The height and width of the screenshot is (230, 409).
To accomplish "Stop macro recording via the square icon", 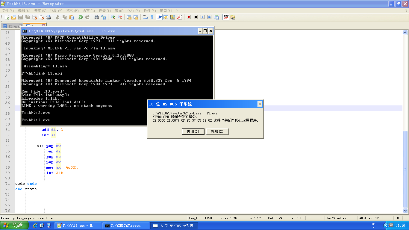I will point(196,17).
